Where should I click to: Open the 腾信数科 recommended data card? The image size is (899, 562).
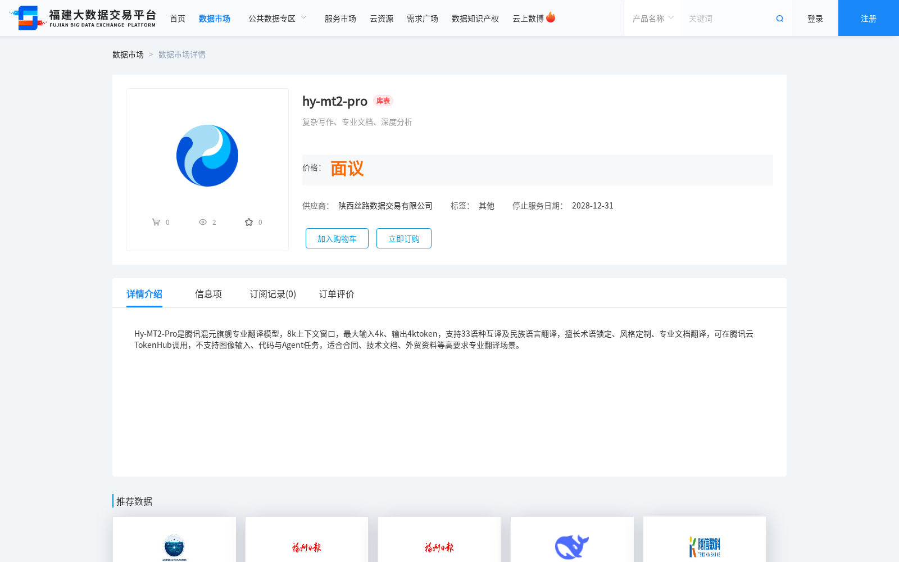pos(705,540)
